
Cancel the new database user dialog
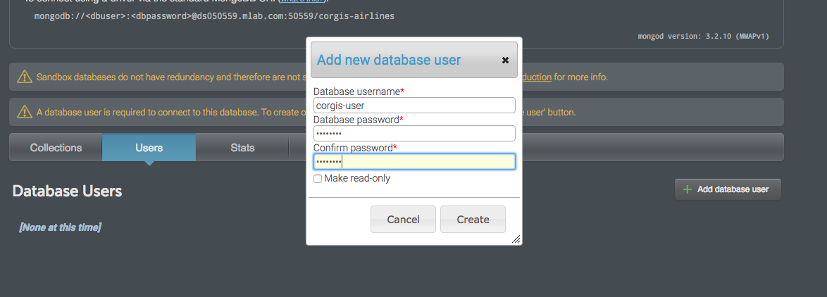click(403, 219)
